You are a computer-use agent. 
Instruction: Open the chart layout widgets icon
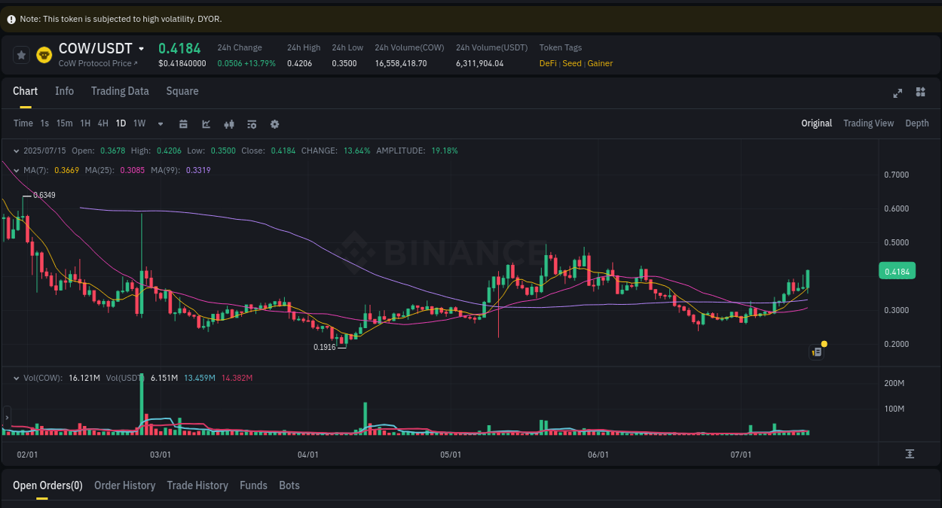coord(920,92)
